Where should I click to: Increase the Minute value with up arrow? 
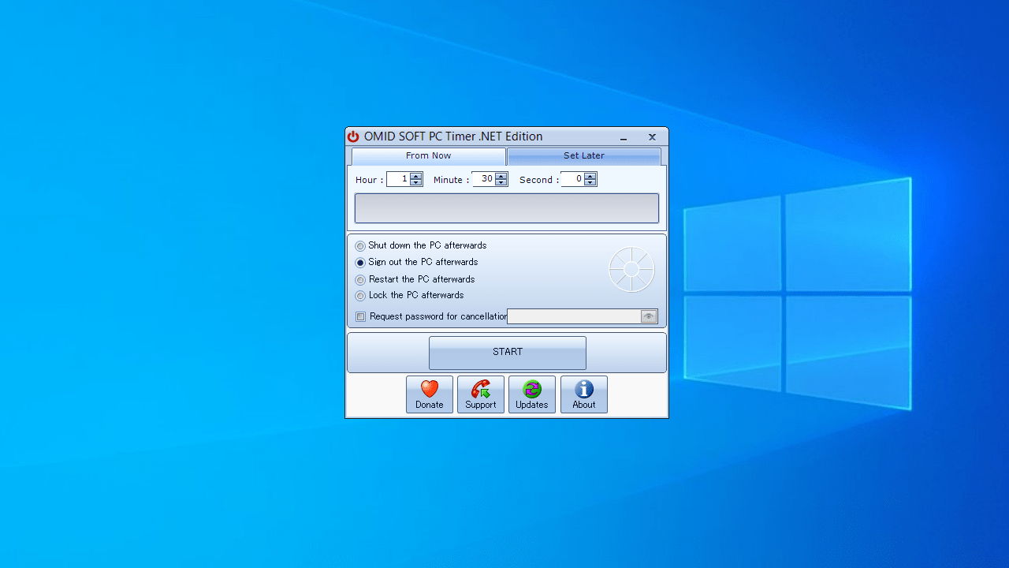point(501,176)
